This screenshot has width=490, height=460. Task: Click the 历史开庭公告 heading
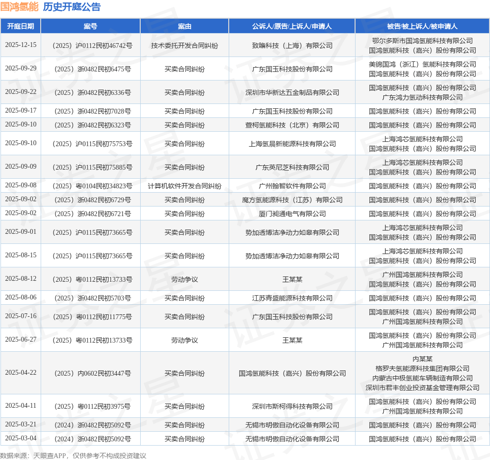click(x=72, y=7)
